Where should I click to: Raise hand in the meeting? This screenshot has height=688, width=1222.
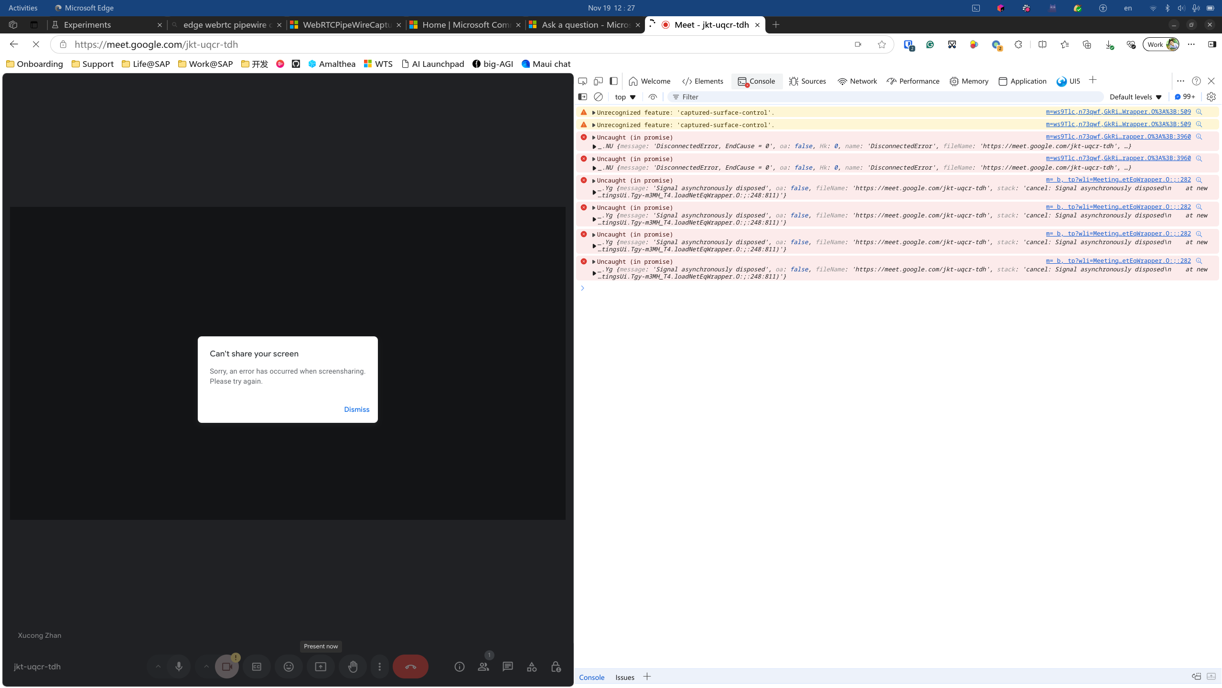(x=353, y=666)
